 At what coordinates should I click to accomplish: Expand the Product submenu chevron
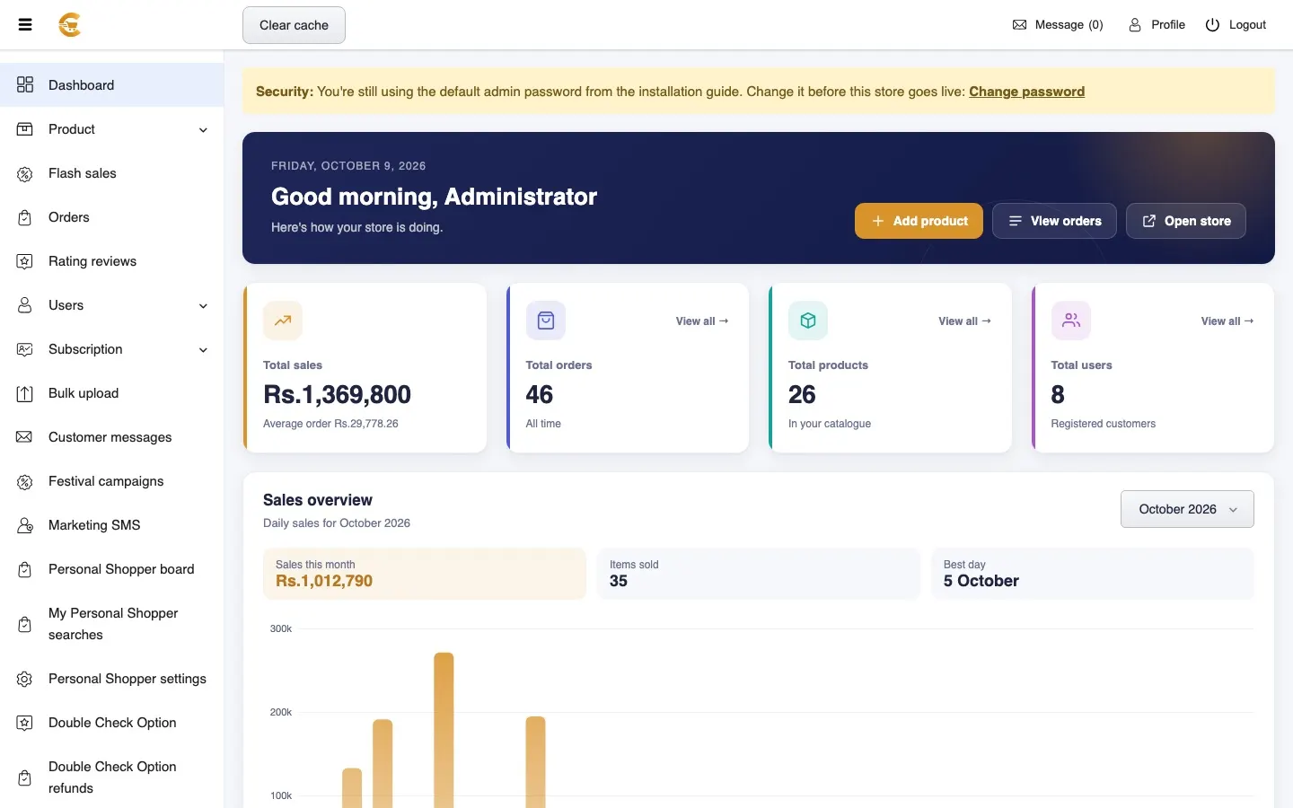click(203, 129)
